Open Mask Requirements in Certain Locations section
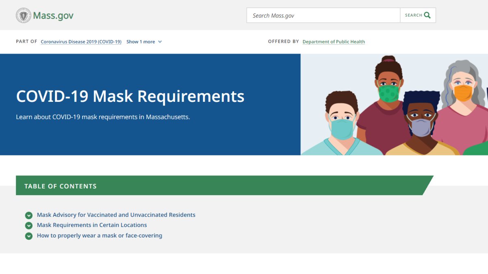This screenshot has width=488, height=274. [x=91, y=225]
